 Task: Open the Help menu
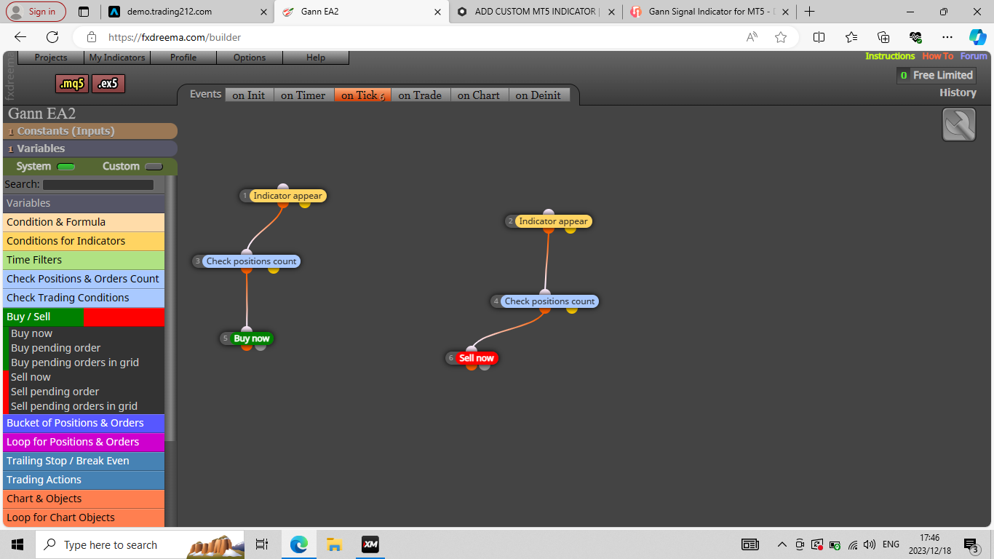pyautogui.click(x=316, y=58)
